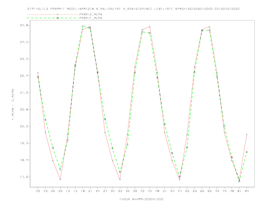Click the x-axis tick label 81
Image resolution: width=269 pixels, height=208 pixels.
[239, 191]
